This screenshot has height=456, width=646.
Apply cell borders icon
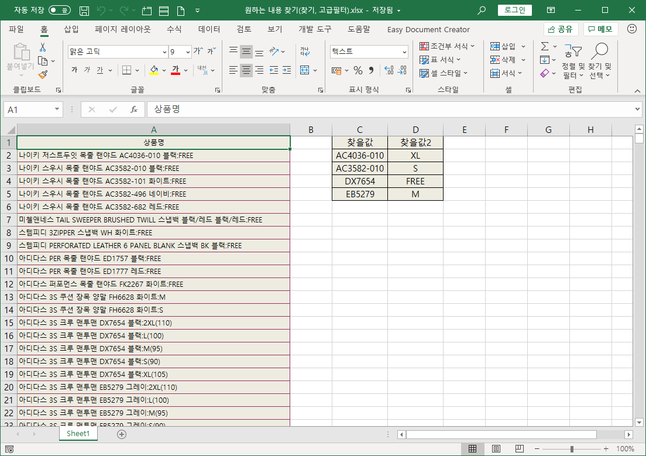(126, 70)
